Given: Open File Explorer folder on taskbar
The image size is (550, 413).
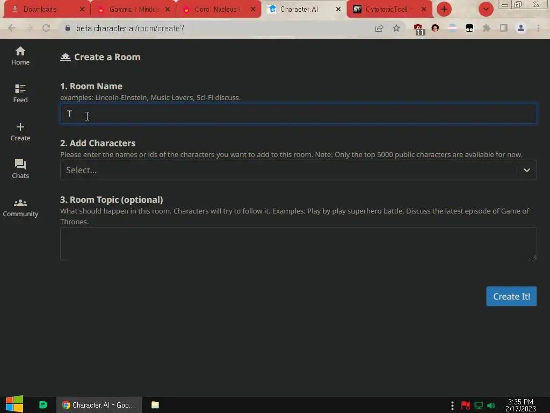Looking at the screenshot, I should click(155, 405).
